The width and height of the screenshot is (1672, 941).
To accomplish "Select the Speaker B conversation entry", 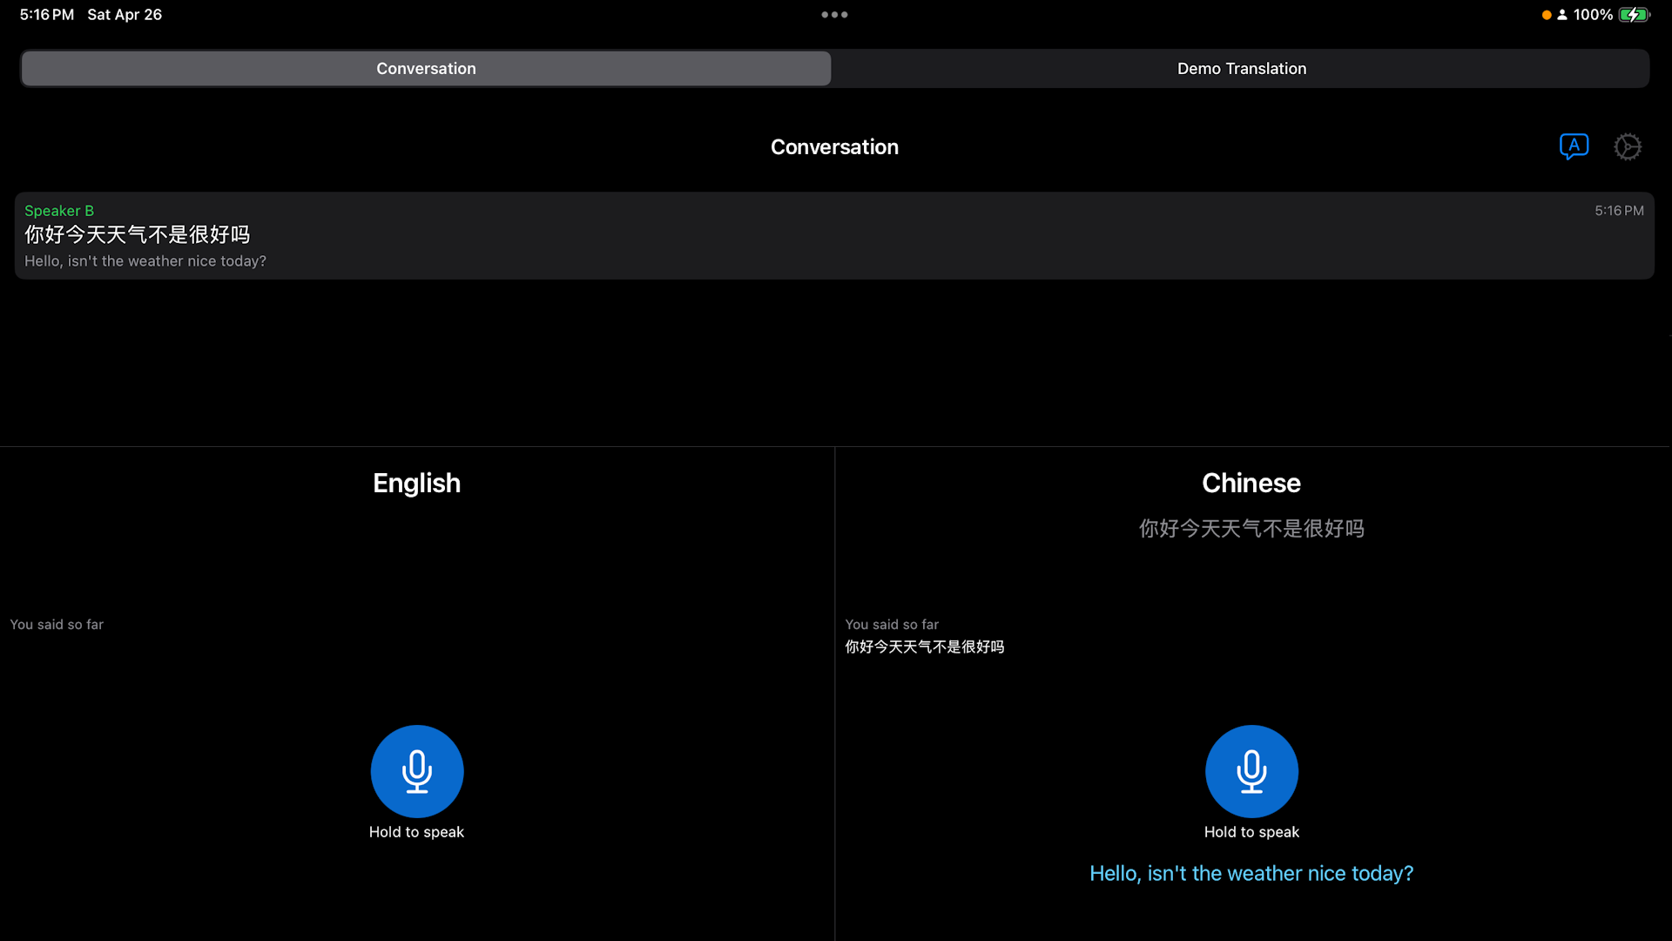I will [834, 235].
